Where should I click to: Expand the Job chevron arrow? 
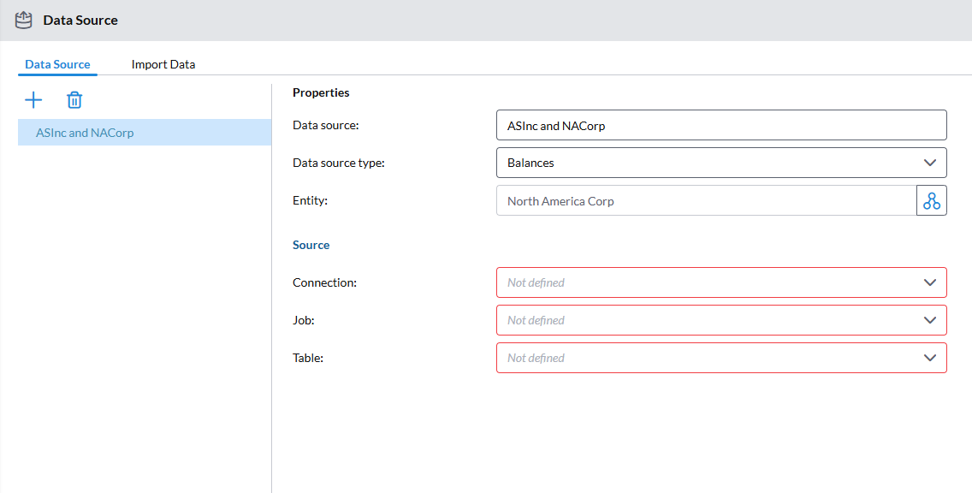click(930, 320)
